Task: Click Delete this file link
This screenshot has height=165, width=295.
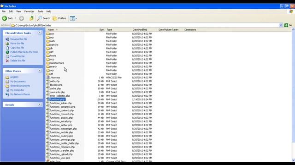Action: (18, 60)
